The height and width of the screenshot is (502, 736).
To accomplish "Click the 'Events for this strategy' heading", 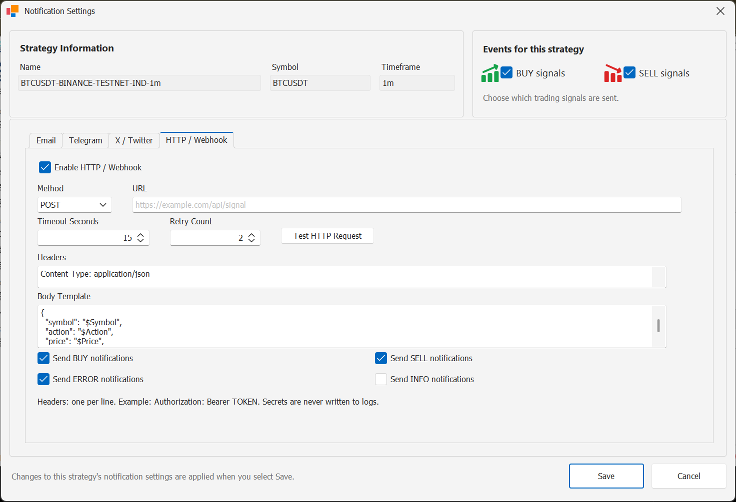I will [533, 49].
